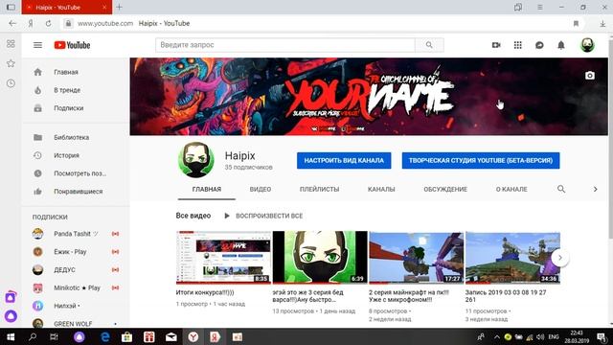The height and width of the screenshot is (345, 613).
Task: Reload the page with refresh icon
Action: pos(48,23)
